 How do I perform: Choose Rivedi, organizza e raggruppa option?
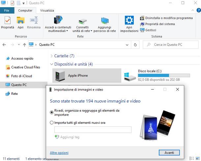pos(51,112)
